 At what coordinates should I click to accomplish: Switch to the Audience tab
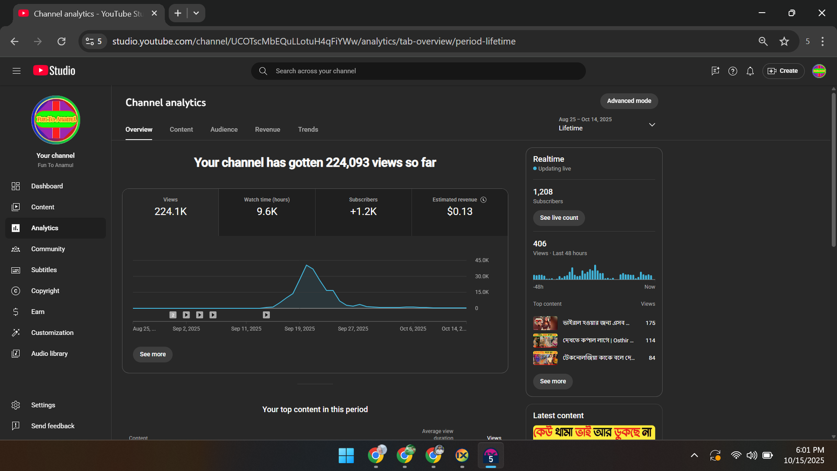224,130
